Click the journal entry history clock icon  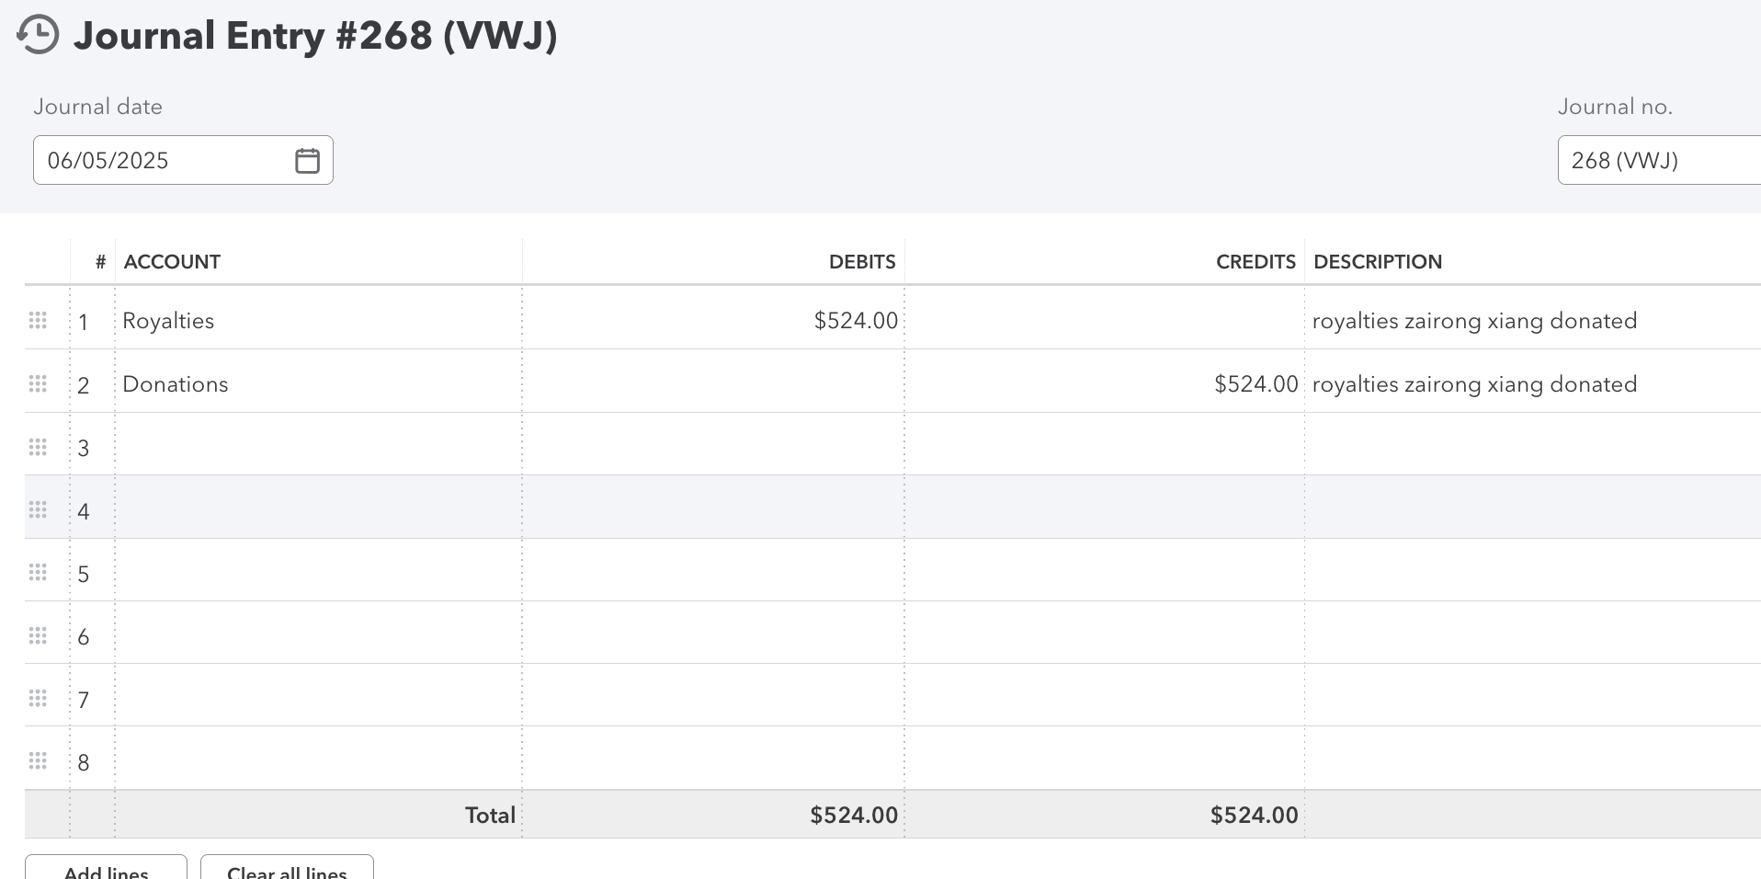coord(38,35)
